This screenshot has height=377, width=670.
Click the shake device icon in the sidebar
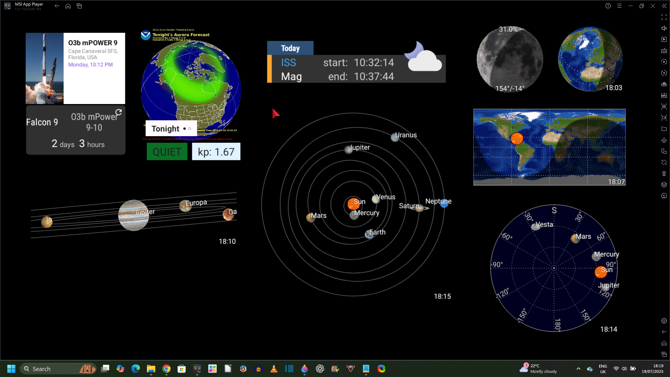[664, 162]
